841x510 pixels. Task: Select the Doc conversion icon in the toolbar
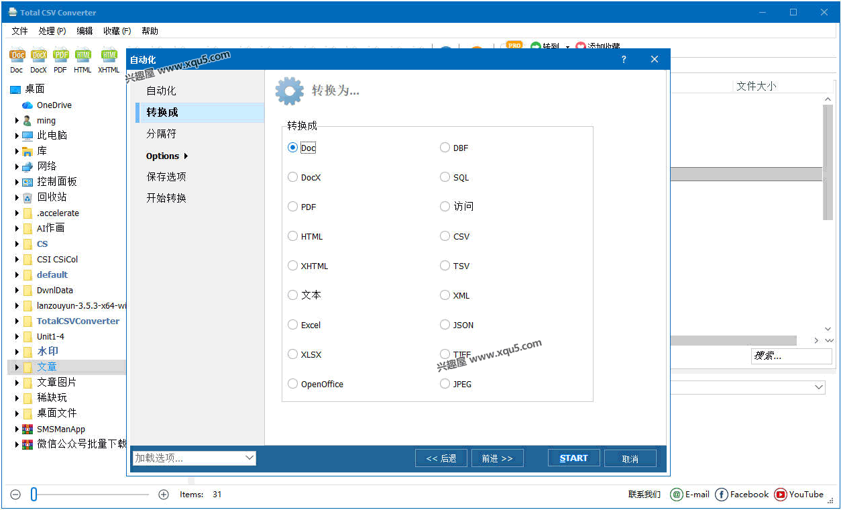[x=17, y=59]
